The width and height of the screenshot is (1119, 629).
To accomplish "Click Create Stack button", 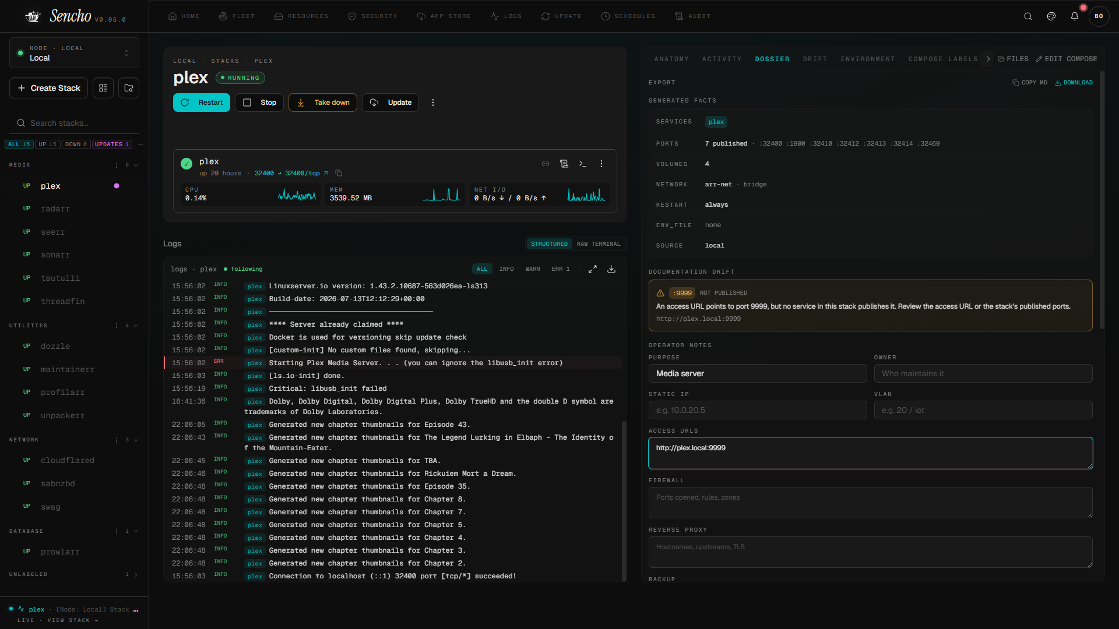I will click(49, 88).
